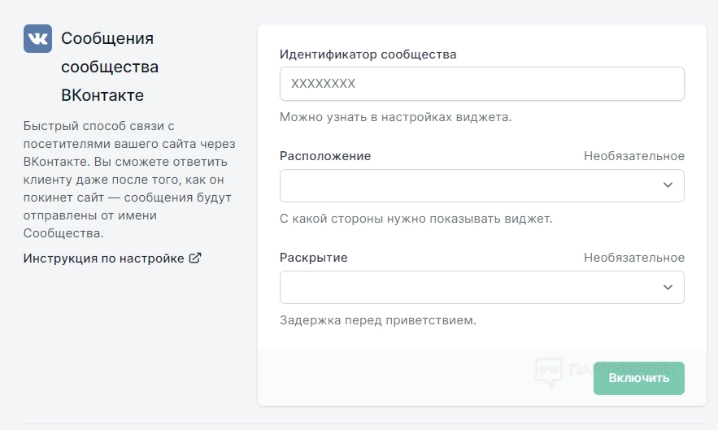The image size is (718, 430).
Task: Click the chevron arrow in Раскрытие field
Action: (668, 287)
